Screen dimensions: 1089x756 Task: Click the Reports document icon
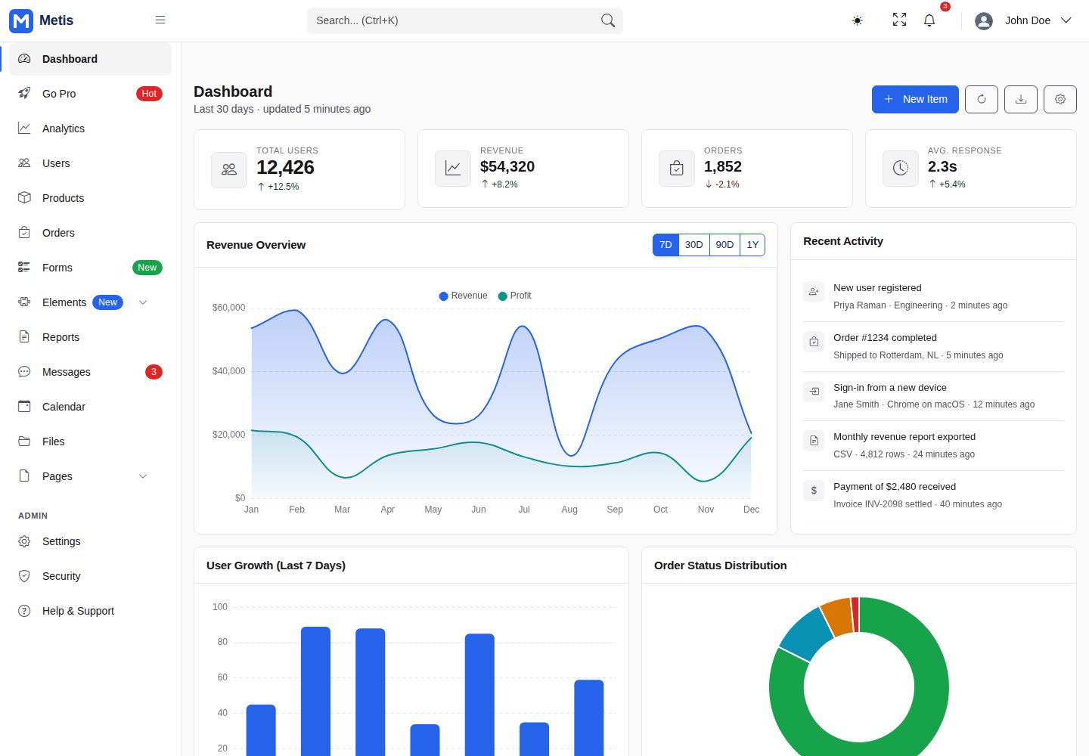(x=24, y=337)
